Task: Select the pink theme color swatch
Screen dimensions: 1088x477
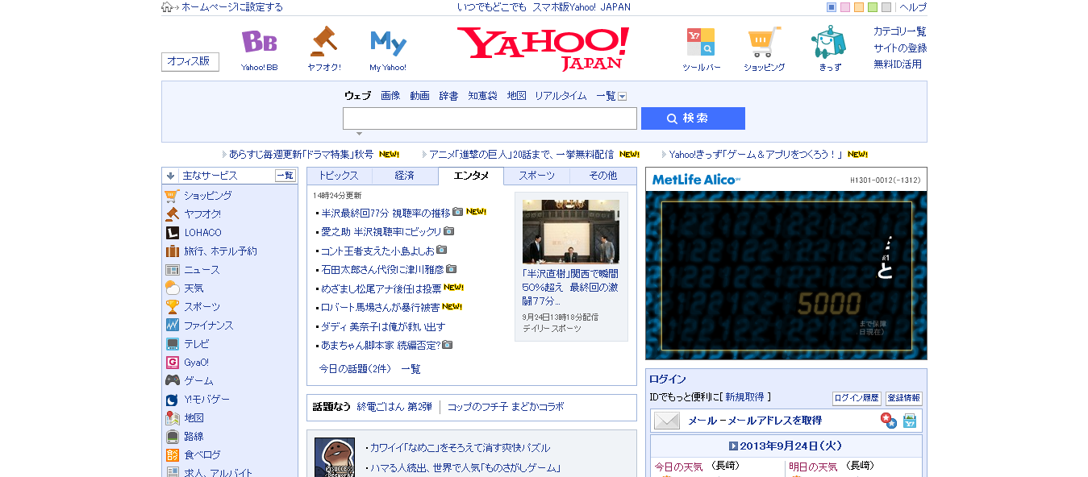Action: (845, 7)
